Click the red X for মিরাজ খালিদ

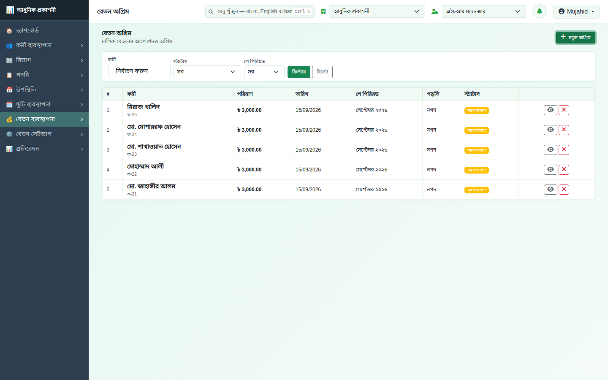point(564,110)
